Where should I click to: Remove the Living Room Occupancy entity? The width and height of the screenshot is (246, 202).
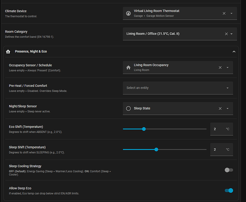click(220, 67)
